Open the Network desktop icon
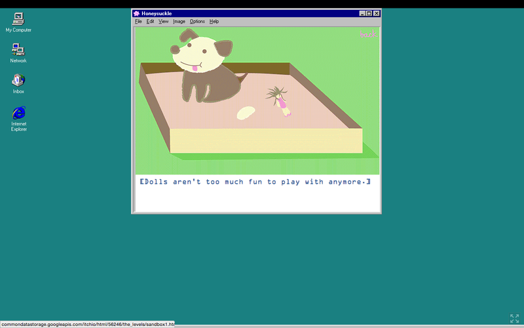 click(x=18, y=53)
